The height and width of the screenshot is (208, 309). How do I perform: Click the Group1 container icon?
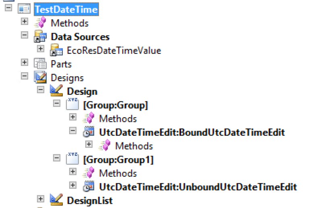(x=72, y=159)
